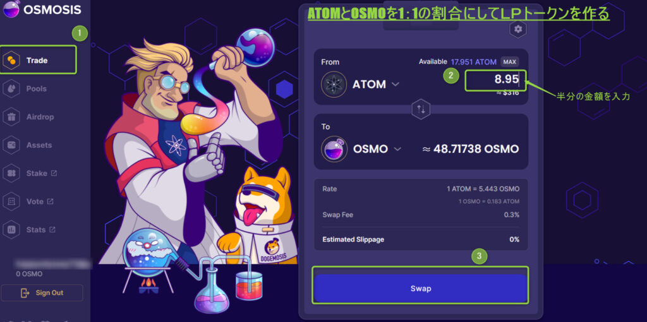The image size is (647, 322).
Task: Click the Trade hexagon icon
Action: click(11, 61)
